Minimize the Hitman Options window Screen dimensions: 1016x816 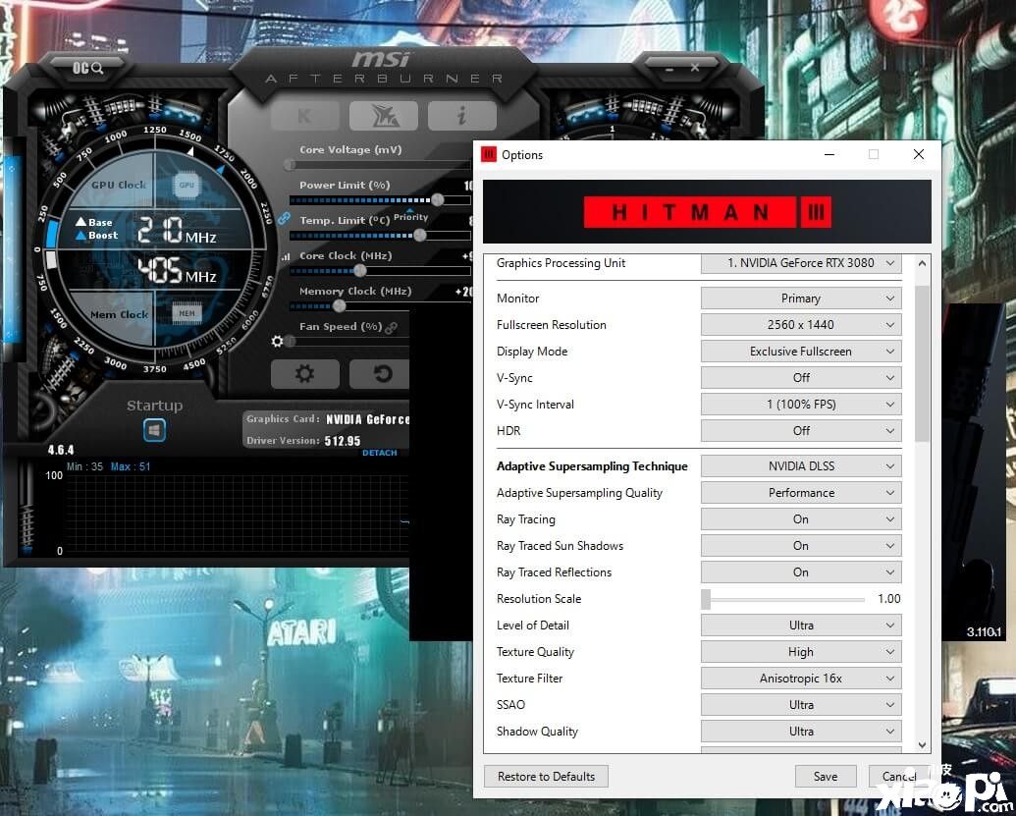point(829,154)
